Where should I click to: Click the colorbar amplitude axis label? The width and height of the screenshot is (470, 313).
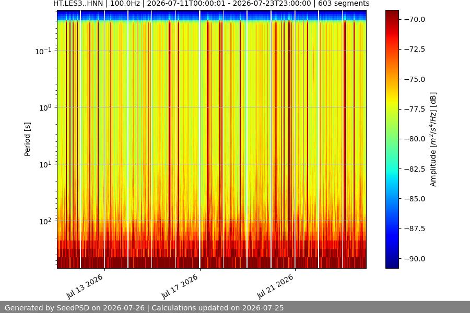pos(433,139)
